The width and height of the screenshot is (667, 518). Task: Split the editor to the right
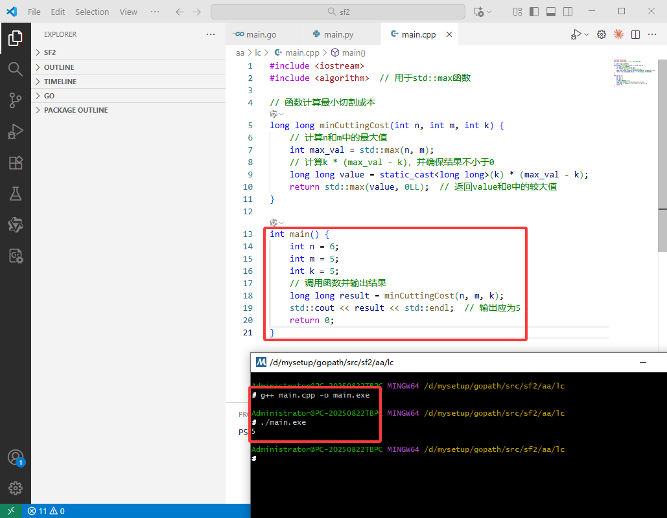click(636, 34)
